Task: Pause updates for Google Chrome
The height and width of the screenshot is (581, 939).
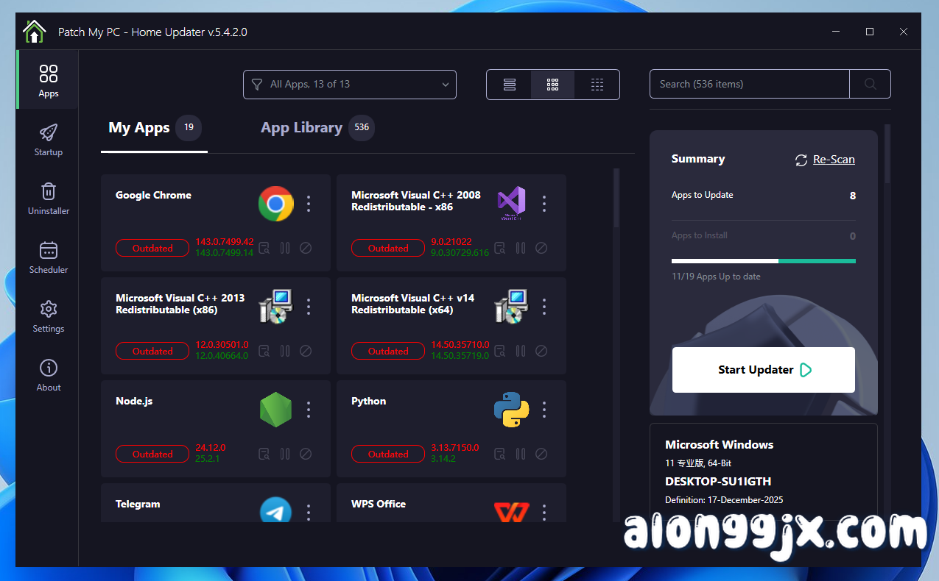Action: (x=285, y=248)
